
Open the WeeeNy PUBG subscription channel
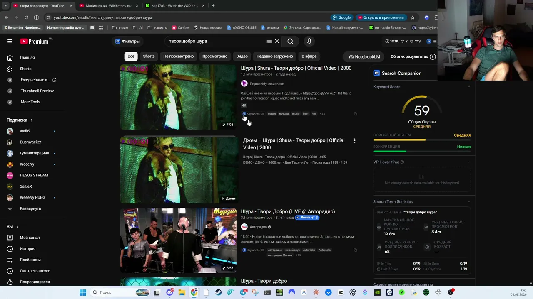(x=32, y=197)
